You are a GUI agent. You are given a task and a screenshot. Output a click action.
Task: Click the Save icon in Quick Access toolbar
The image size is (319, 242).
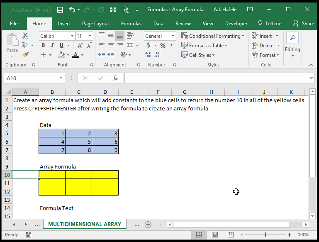pos(60,10)
